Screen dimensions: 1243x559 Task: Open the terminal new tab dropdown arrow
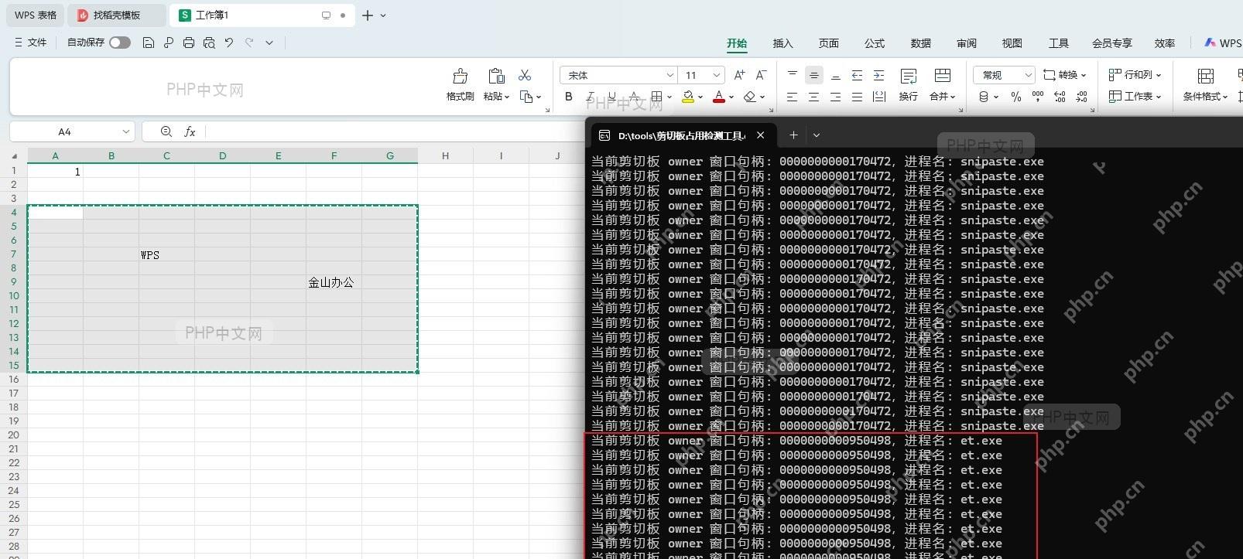pyautogui.click(x=816, y=135)
